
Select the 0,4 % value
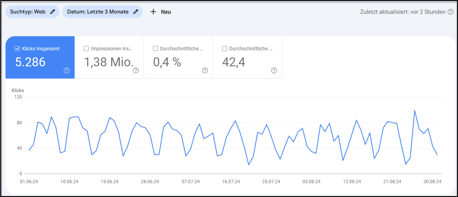tap(167, 62)
